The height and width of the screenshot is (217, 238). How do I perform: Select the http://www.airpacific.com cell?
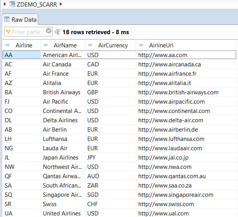click(x=186, y=102)
